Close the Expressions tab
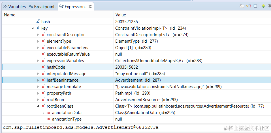The image size is (271, 133). [90, 6]
